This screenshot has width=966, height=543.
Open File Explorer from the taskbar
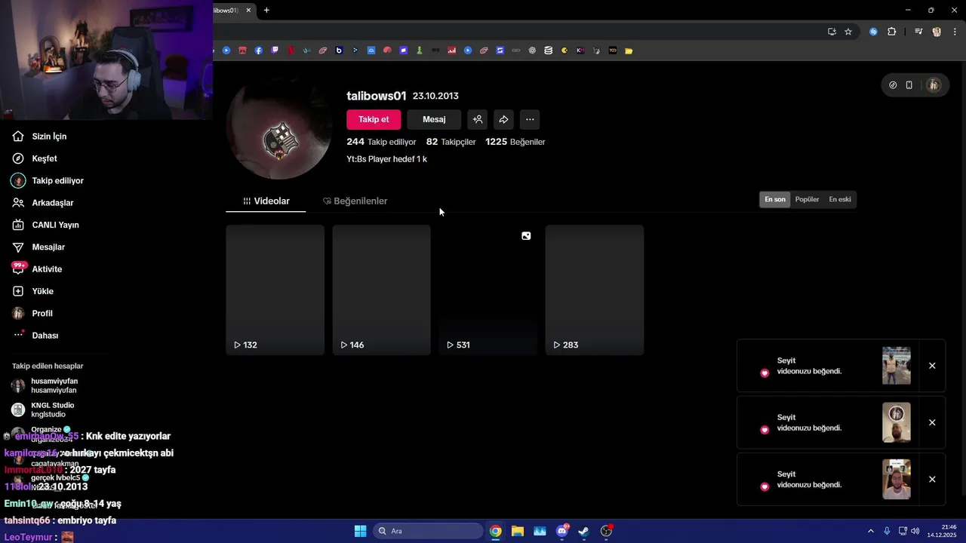(x=518, y=531)
